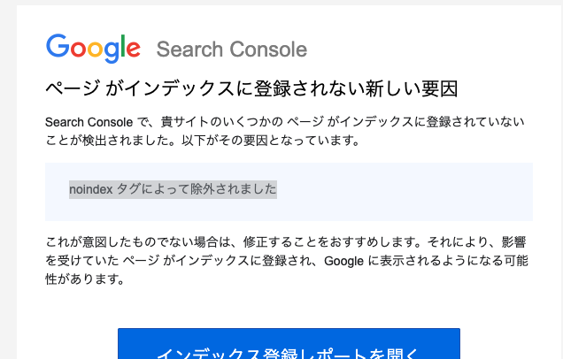Click the Google logo in the header

point(93,49)
